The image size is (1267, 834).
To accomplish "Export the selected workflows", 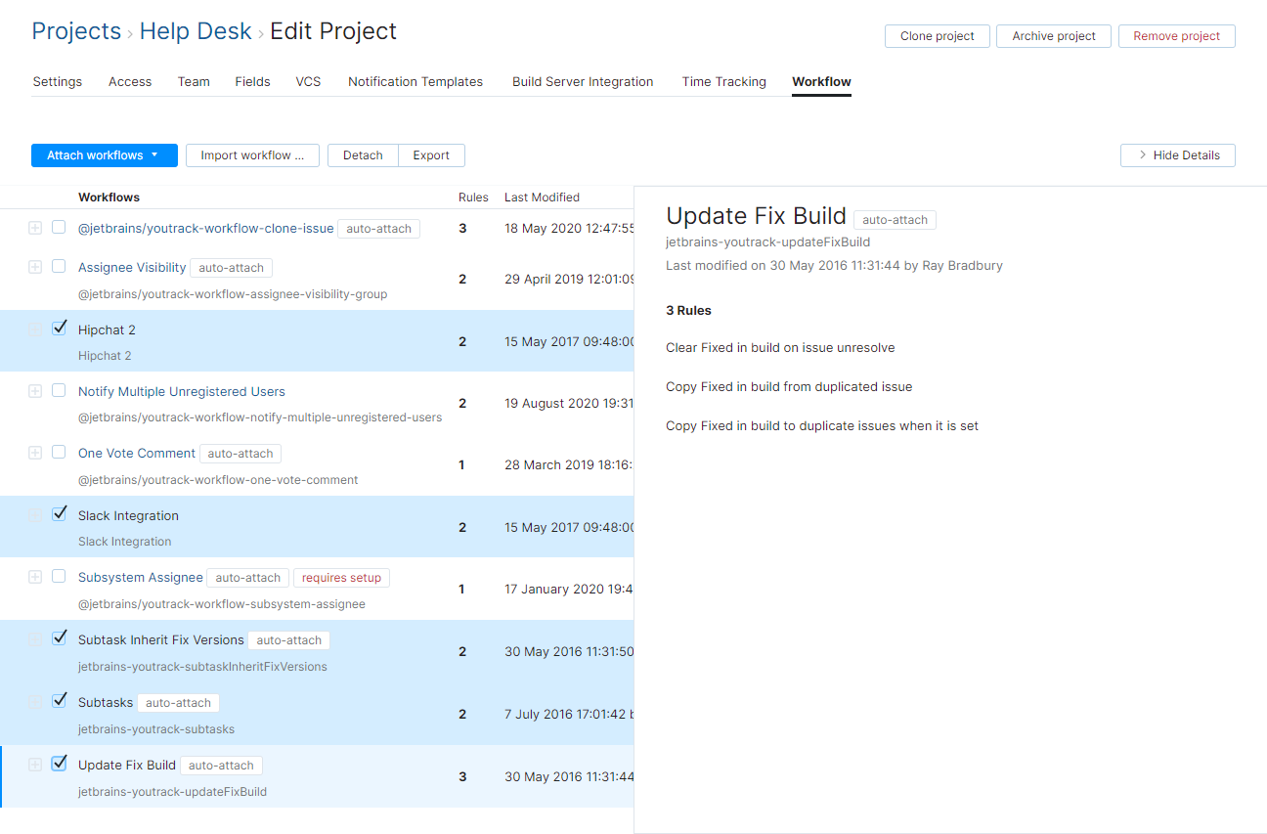I will click(x=431, y=154).
